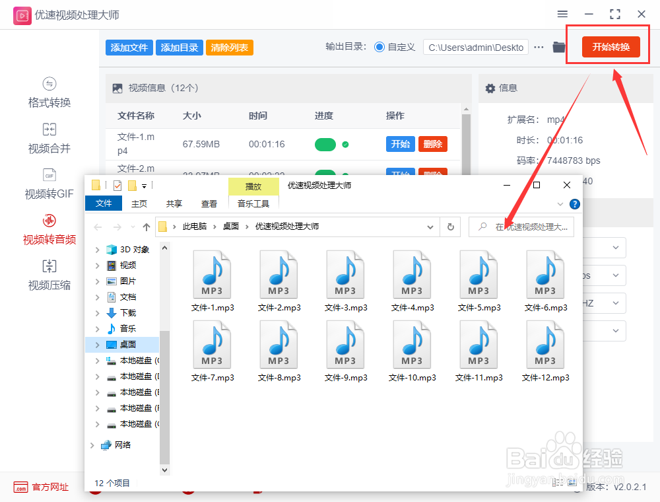Expand the 下载 tree node
The height and width of the screenshot is (502, 660).
tap(97, 313)
